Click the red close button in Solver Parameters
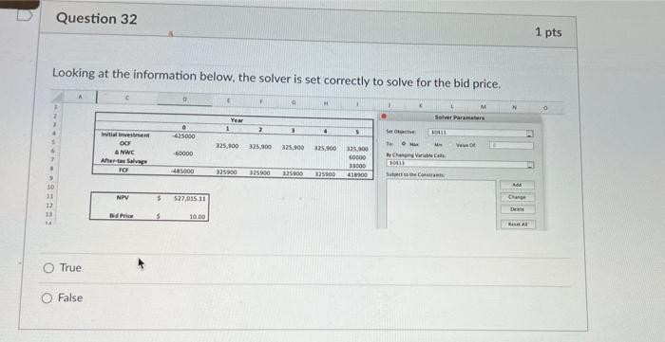The height and width of the screenshot is (342, 665). [x=384, y=117]
